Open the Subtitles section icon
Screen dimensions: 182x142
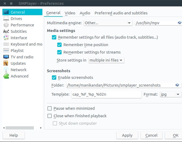[x=6, y=31]
